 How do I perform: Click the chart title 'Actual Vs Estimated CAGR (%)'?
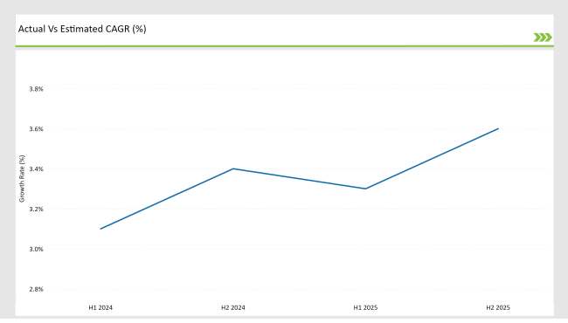[x=82, y=29]
